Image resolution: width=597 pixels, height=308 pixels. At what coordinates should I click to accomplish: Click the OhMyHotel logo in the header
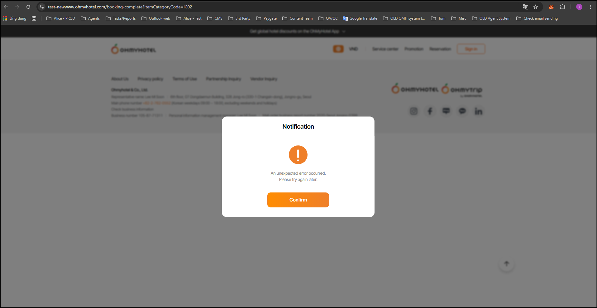coord(134,49)
